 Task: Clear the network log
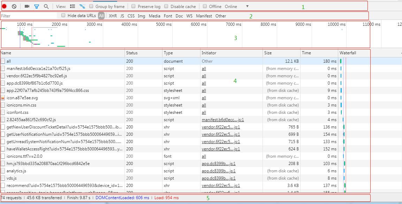click(x=14, y=6)
